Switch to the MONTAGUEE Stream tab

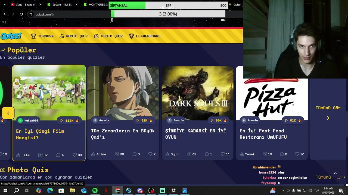tap(95, 5)
